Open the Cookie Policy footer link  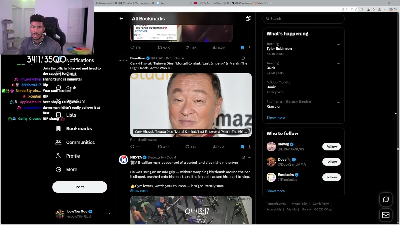[x=321, y=204]
